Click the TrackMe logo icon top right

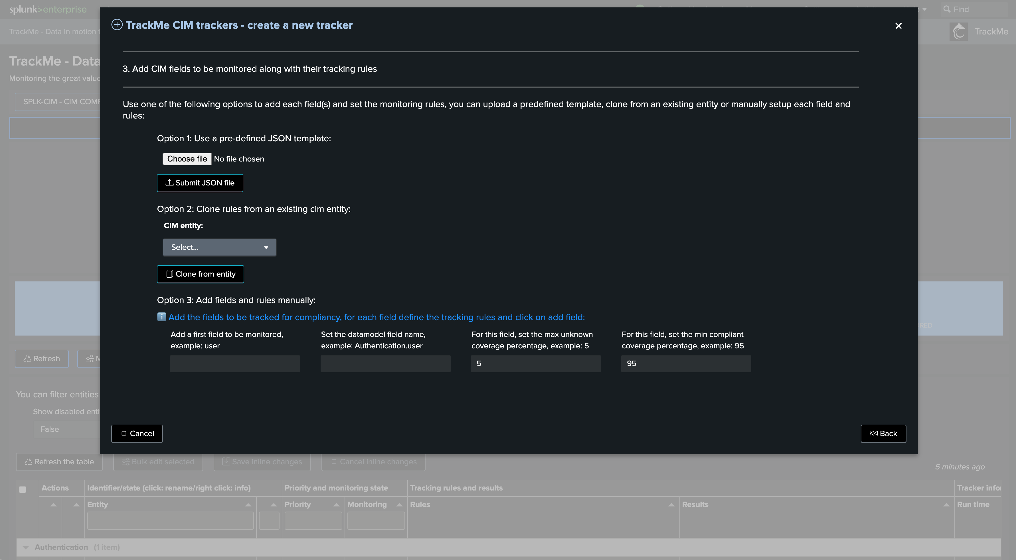pyautogui.click(x=959, y=32)
